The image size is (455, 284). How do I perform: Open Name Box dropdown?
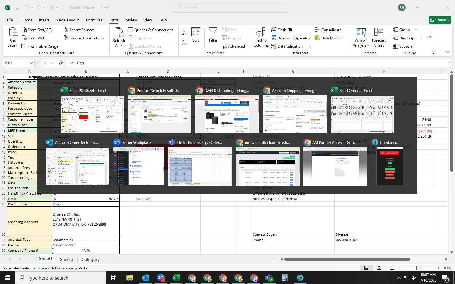pyautogui.click(x=31, y=63)
